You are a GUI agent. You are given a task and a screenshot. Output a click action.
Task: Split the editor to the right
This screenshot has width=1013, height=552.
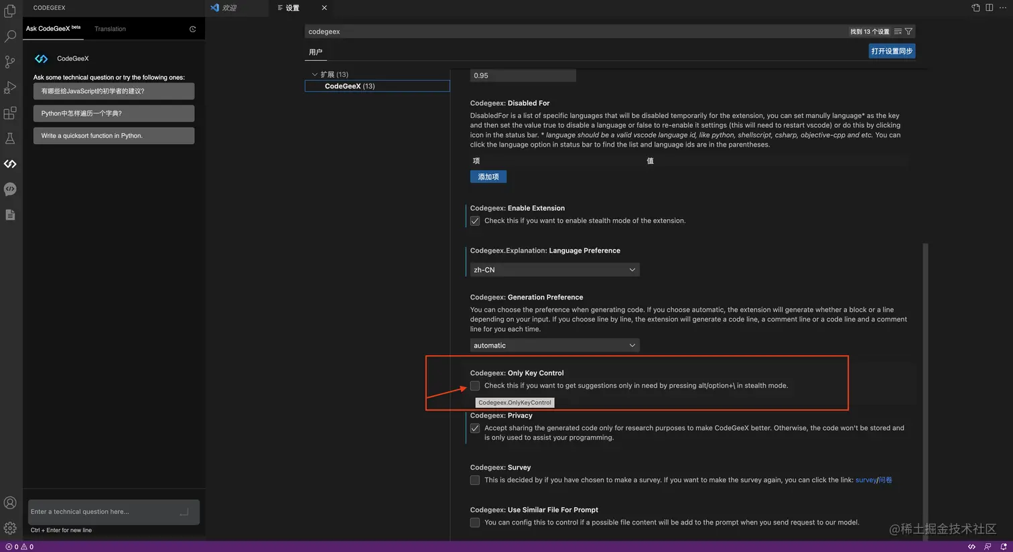coord(989,7)
